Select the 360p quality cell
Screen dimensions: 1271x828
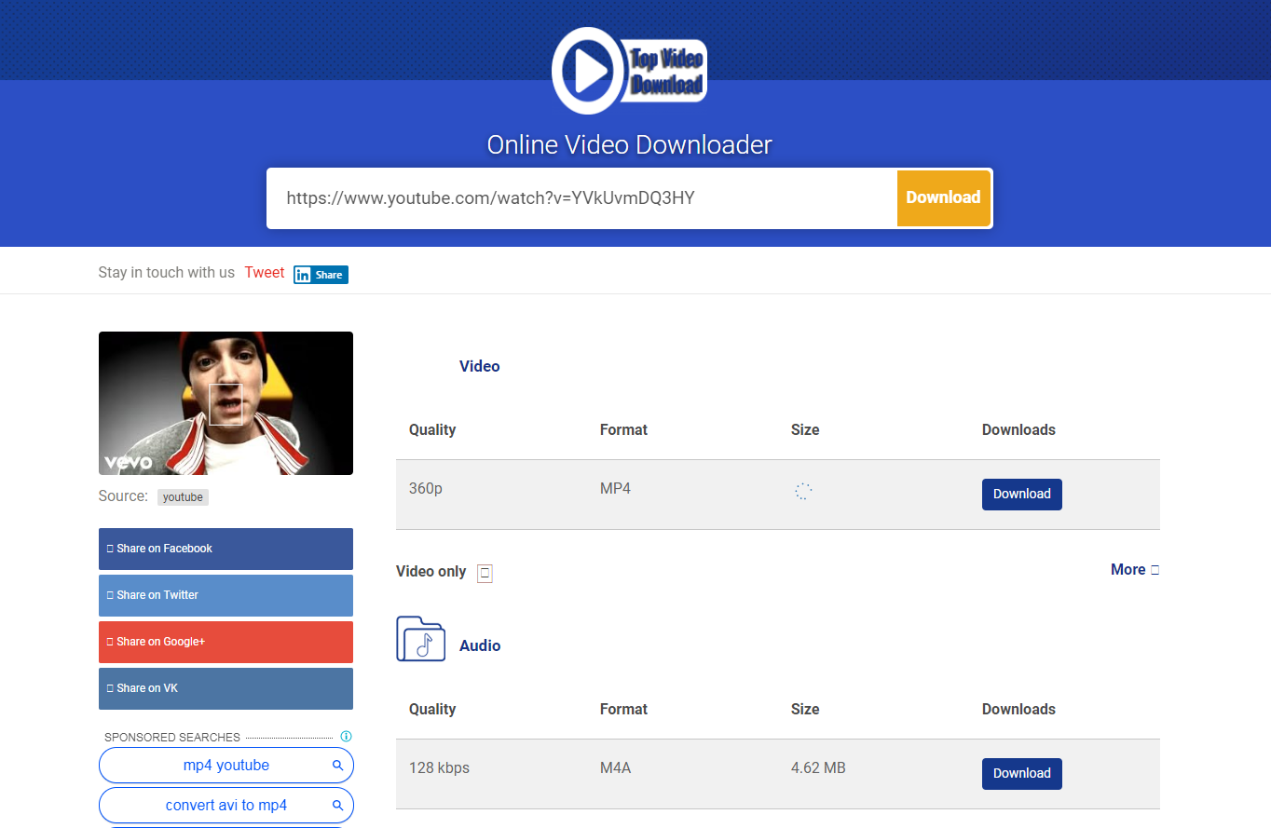[x=426, y=488]
